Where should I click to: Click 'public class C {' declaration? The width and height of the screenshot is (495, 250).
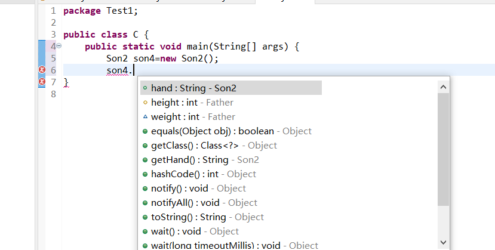(106, 35)
